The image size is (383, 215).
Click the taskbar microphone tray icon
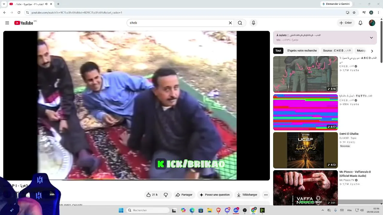[335, 210]
